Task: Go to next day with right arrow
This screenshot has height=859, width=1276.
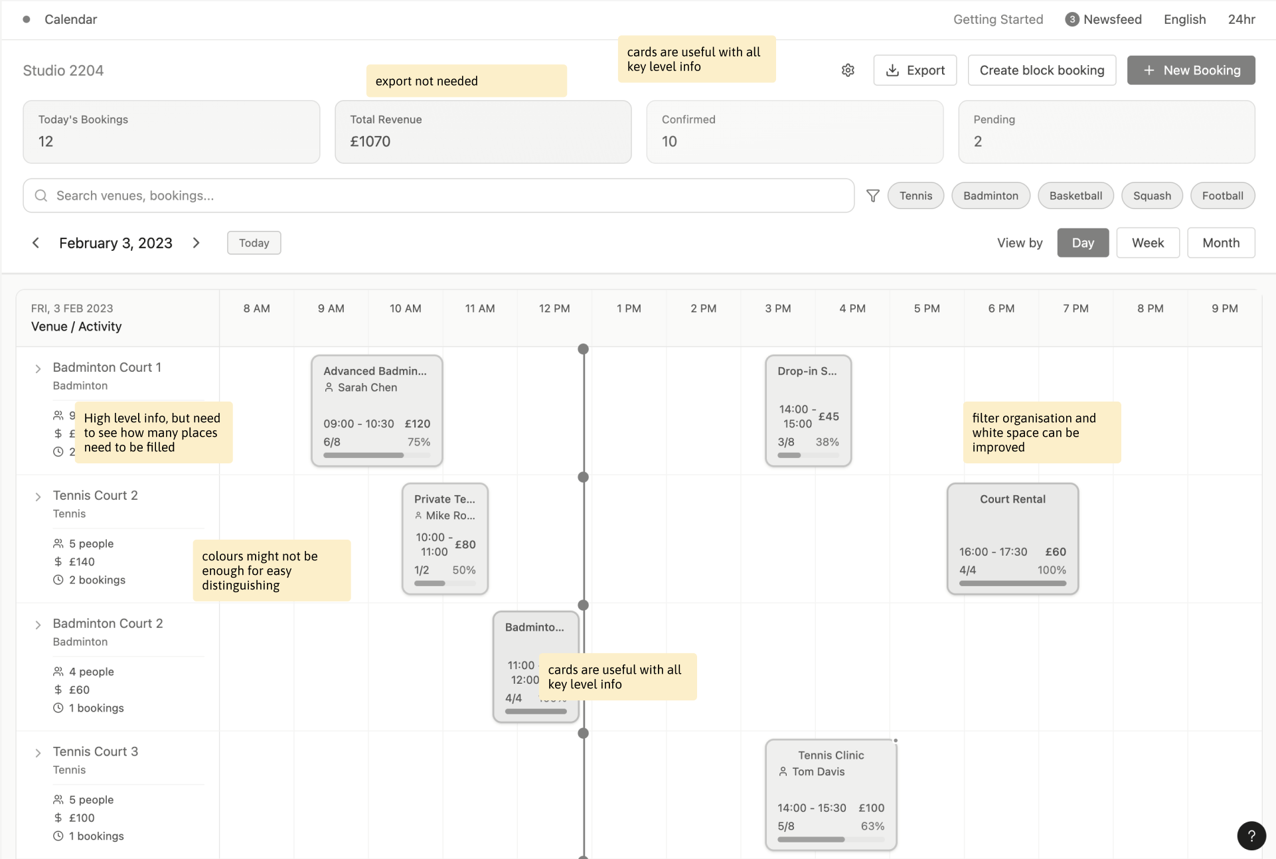Action: (196, 243)
